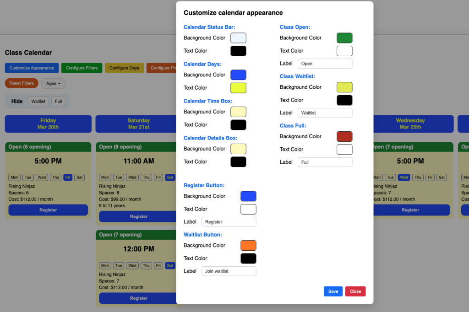The height and width of the screenshot is (312, 469).
Task: Click Calendar Time Box background swatch
Action: click(238, 112)
